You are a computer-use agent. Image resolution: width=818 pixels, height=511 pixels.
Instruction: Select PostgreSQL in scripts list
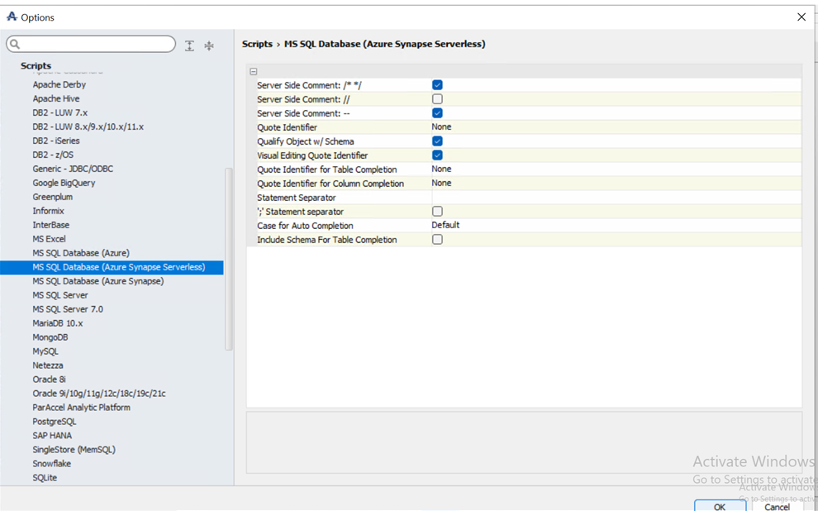coord(55,422)
